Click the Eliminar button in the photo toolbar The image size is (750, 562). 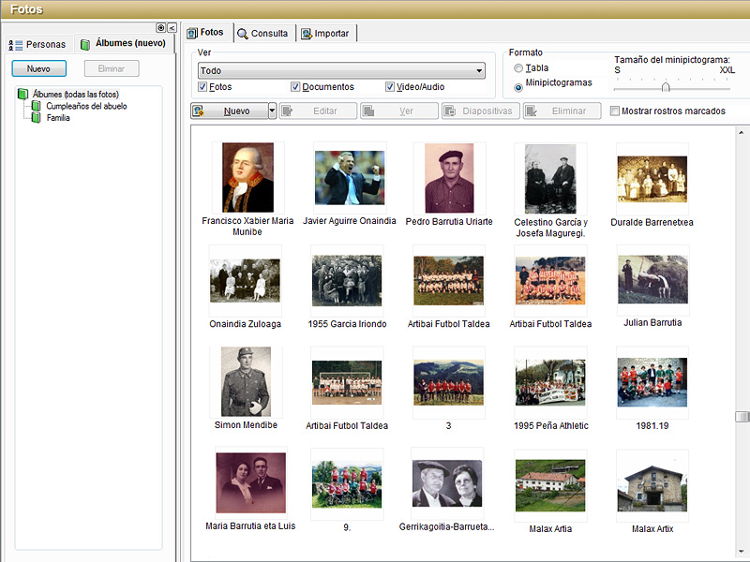point(562,111)
